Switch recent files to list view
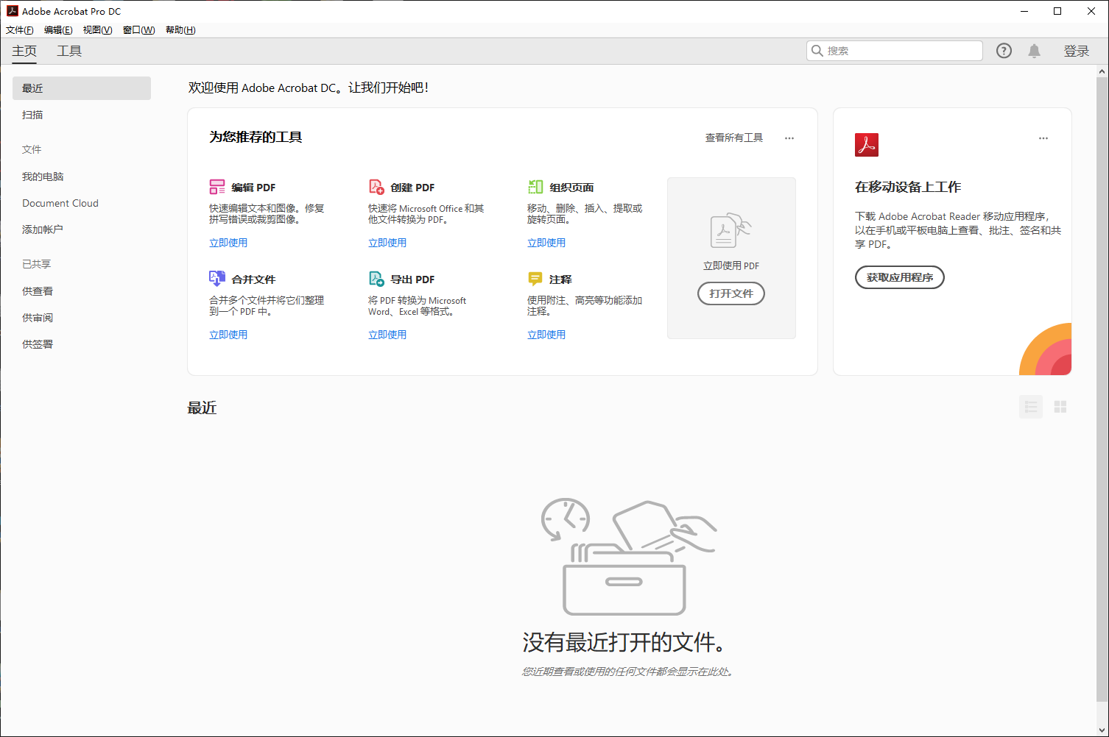The image size is (1109, 737). (x=1030, y=407)
